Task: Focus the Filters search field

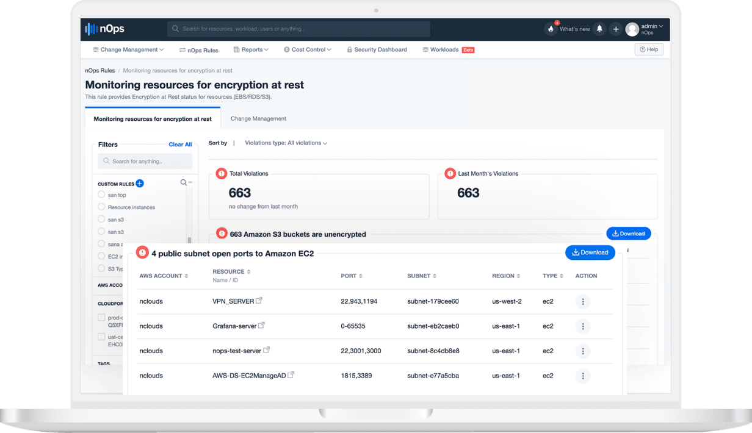Action: (x=145, y=161)
